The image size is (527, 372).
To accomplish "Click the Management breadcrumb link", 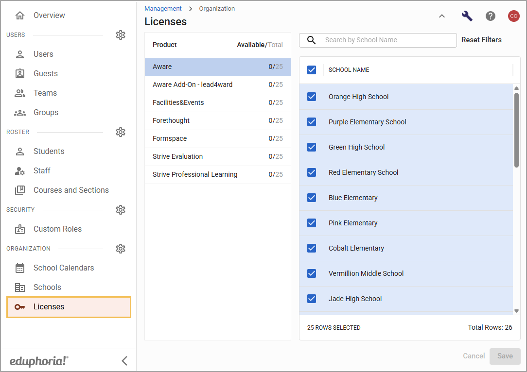I will pyautogui.click(x=163, y=8).
